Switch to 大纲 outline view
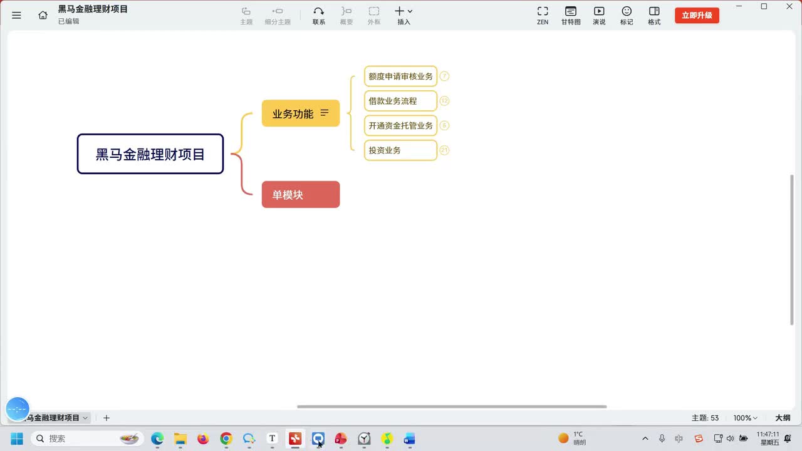Viewport: 802px width, 451px height. 783,418
